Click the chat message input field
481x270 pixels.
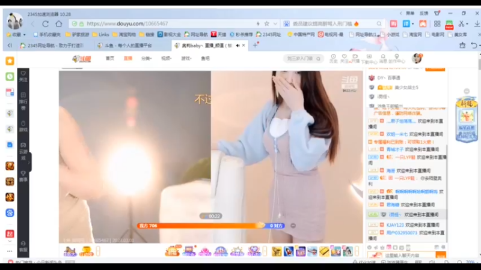pyautogui.click(x=401, y=256)
